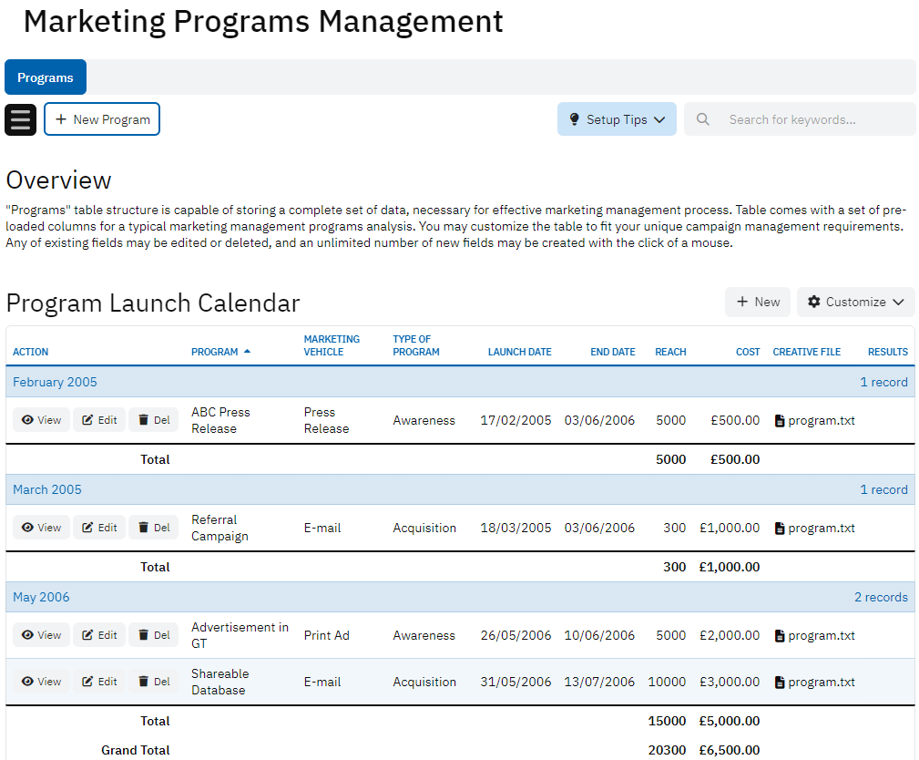Delete the Shareable Database row
Image resolution: width=919 pixels, height=760 pixels.
point(153,682)
